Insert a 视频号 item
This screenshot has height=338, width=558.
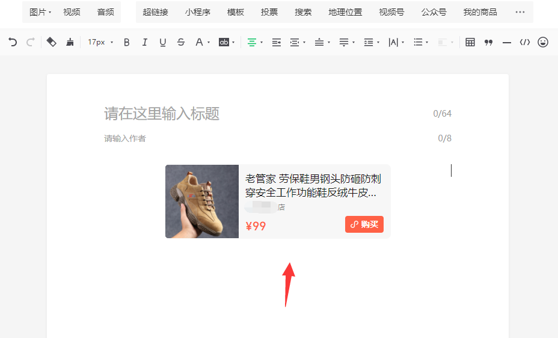click(391, 12)
